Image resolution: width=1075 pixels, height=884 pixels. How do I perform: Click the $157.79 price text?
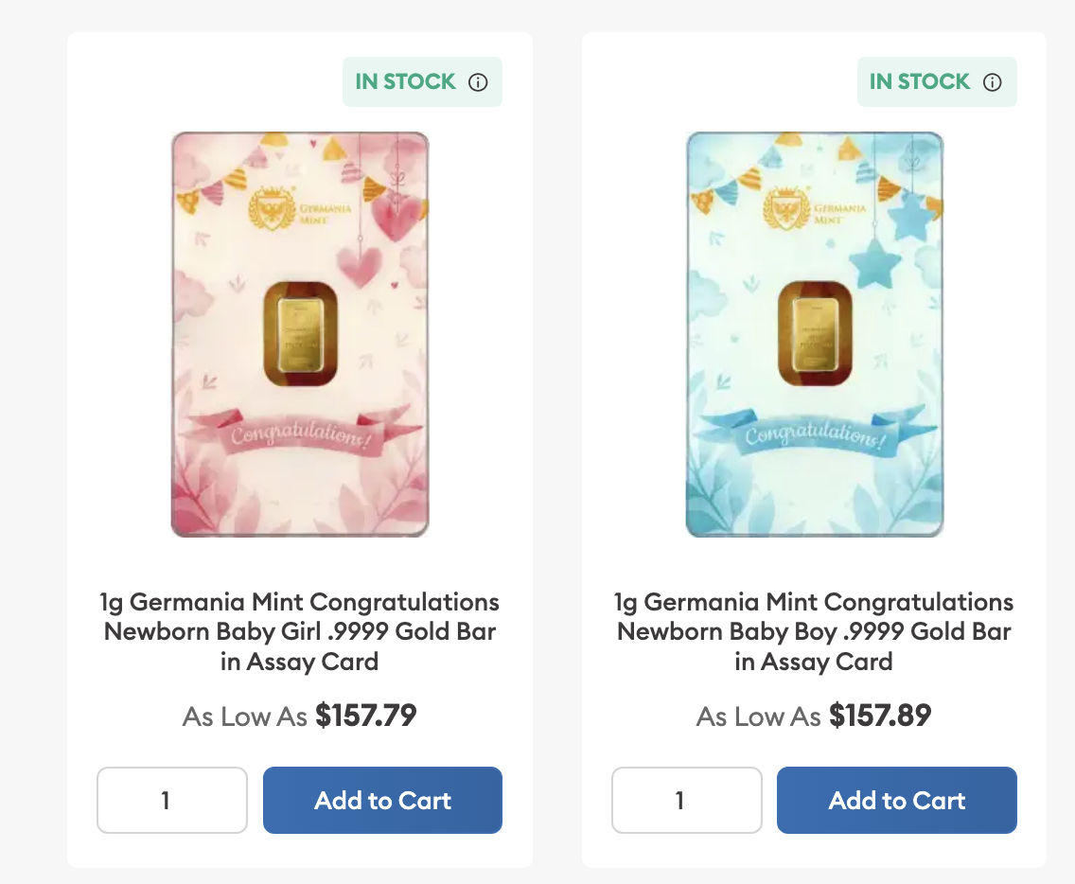[365, 716]
